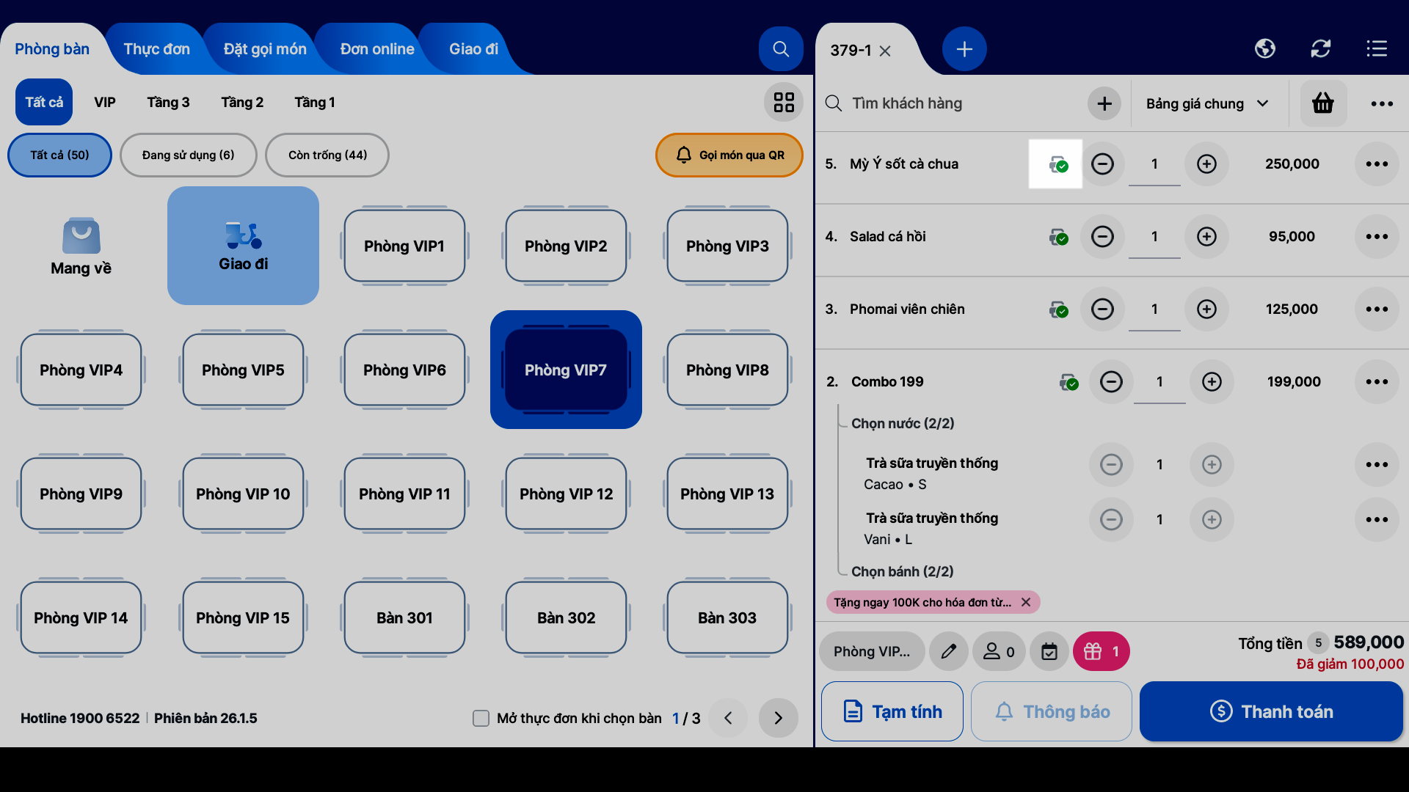Click the globe icon in top bar
Image resolution: width=1409 pixels, height=792 pixels.
coord(1264,49)
